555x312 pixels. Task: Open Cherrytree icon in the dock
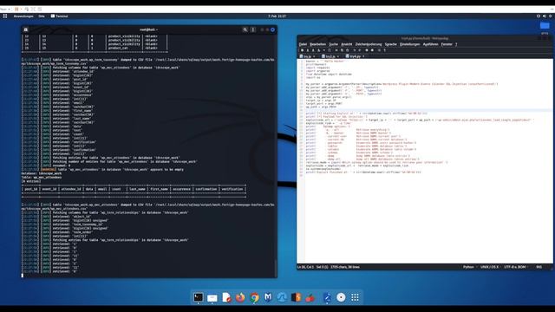[x=310, y=297]
